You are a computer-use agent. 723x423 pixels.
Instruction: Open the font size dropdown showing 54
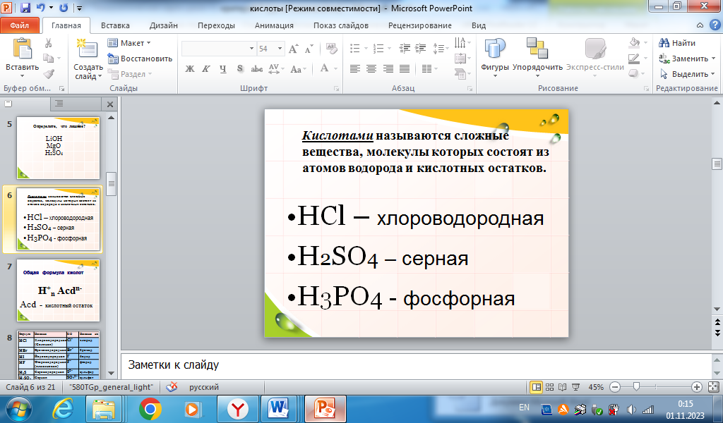pos(280,49)
